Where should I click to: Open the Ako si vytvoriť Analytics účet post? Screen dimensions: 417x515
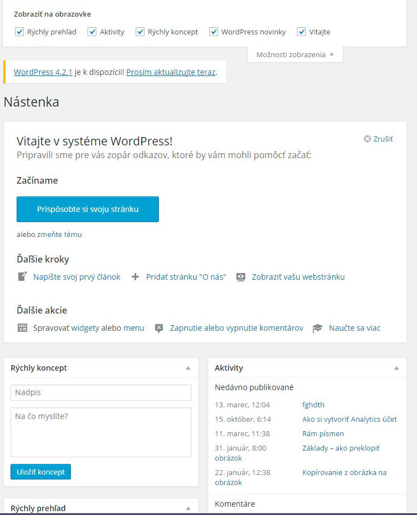349,419
